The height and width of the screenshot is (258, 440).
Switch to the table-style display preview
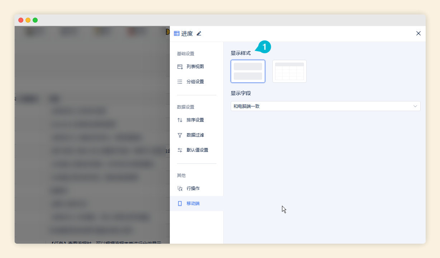click(x=289, y=71)
